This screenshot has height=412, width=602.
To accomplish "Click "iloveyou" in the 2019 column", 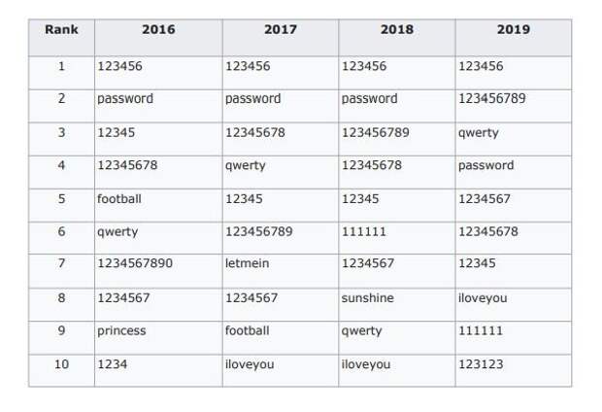I will click(483, 298).
